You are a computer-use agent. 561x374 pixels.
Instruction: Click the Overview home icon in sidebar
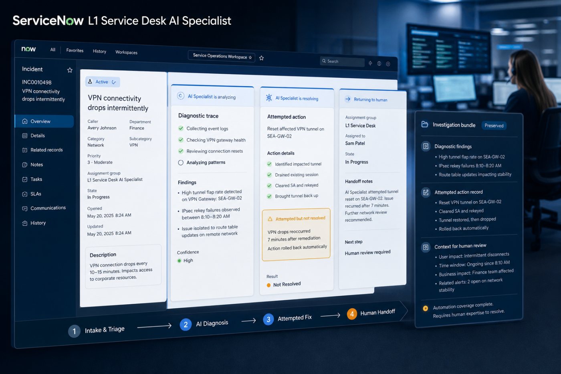coord(25,121)
